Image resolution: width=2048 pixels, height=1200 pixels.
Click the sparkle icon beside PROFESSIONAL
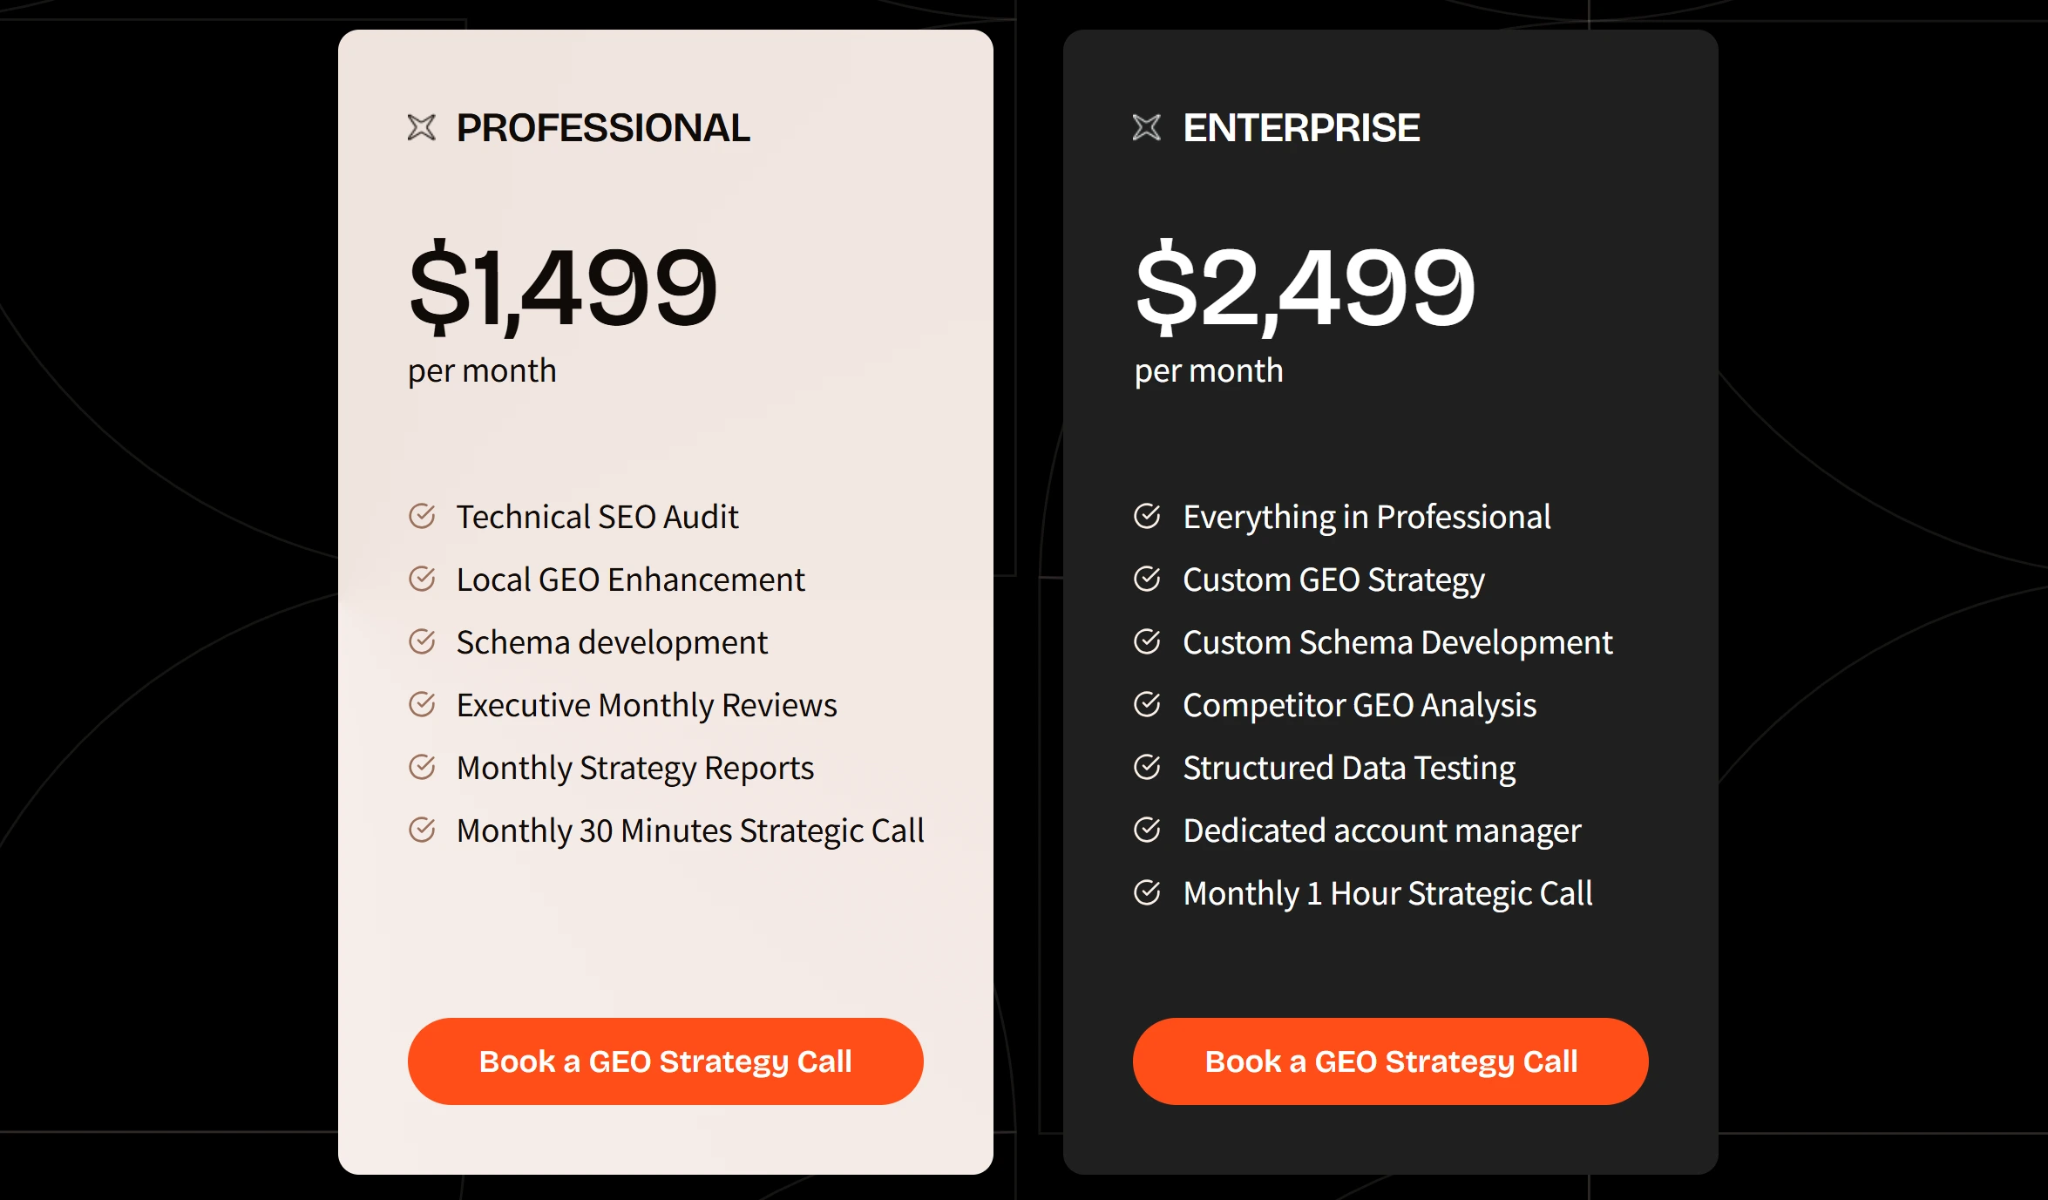(422, 129)
